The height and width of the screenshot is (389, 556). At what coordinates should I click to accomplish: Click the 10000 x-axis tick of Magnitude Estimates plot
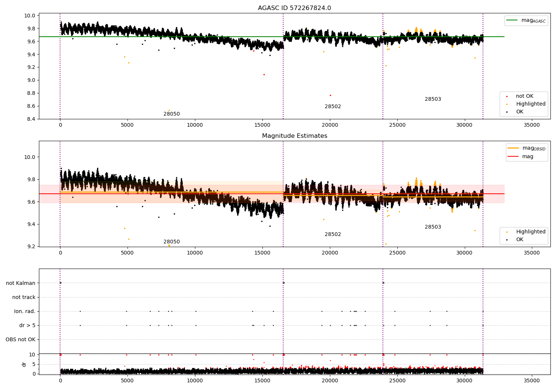pos(195,253)
